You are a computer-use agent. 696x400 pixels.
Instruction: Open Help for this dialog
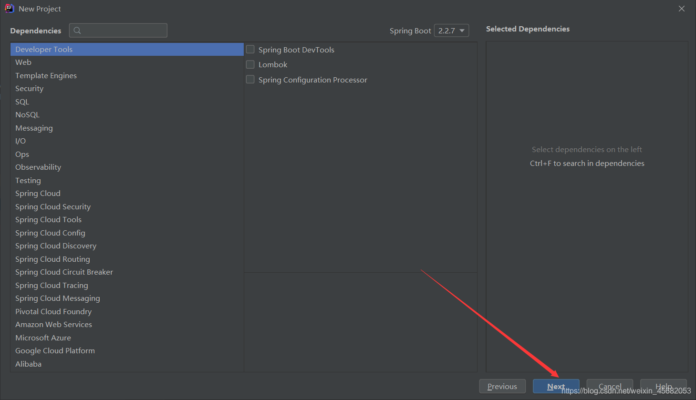(664, 386)
